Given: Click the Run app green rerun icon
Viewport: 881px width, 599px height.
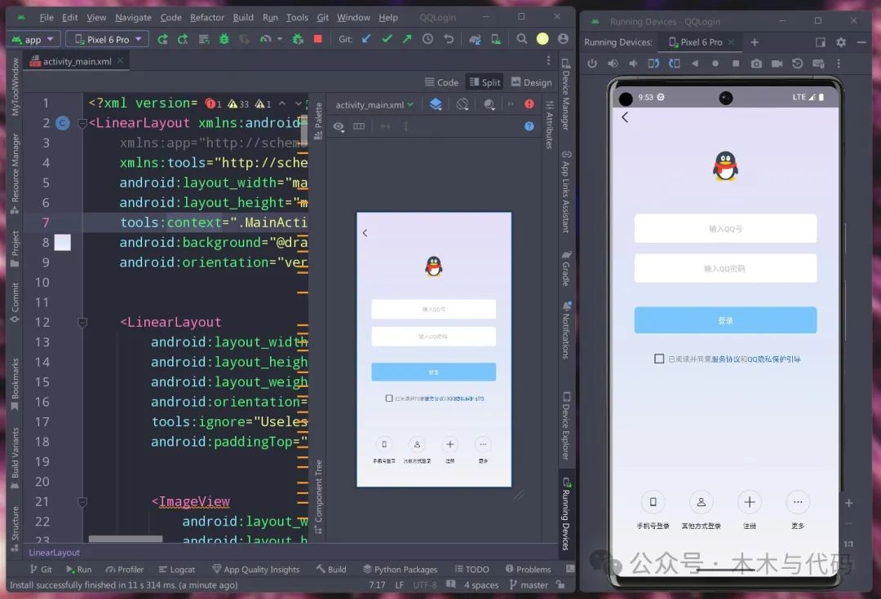Looking at the screenshot, I should [162, 39].
